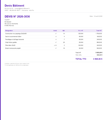
Task: Click the Denis Bâtiment company name heading
Action: pyautogui.click(x=14, y=6)
